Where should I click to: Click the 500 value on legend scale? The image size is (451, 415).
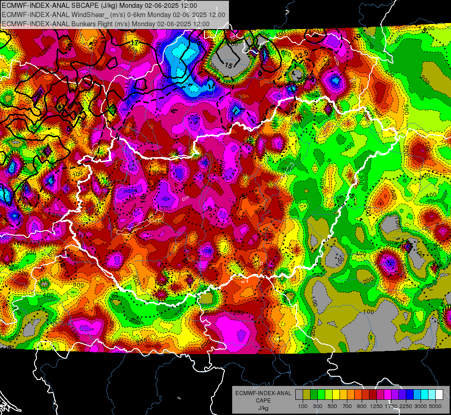[x=332, y=406]
